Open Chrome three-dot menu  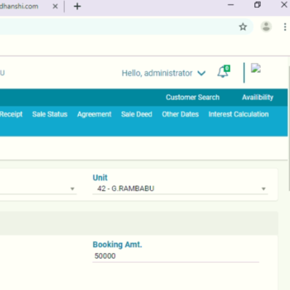coord(285,27)
